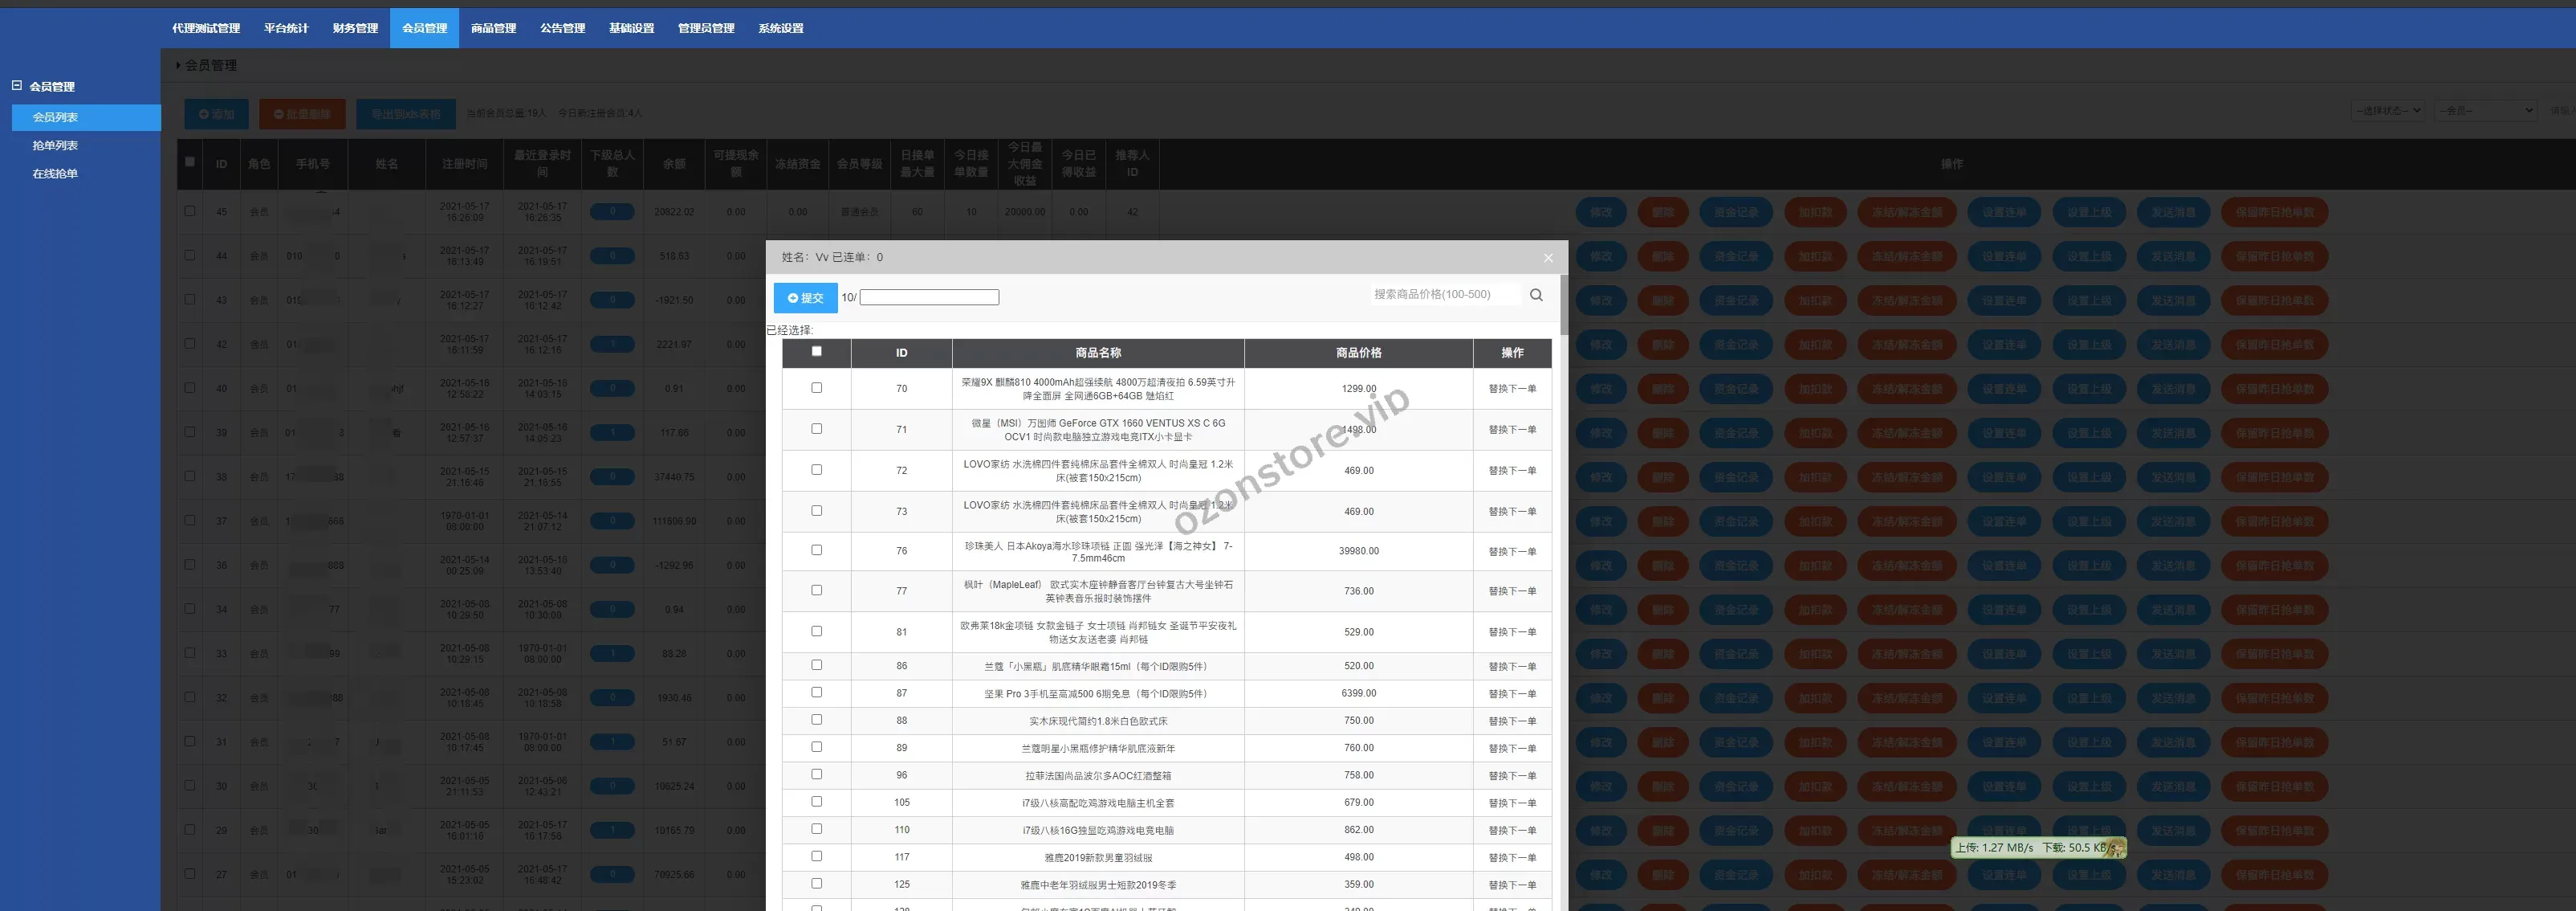This screenshot has height=911, width=2576.
Task: Click the magnifier search icon in dialog
Action: pyautogui.click(x=1536, y=294)
